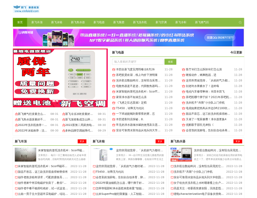Focus the keyword search input field
The image size is (257, 198).
pyautogui.click(x=137, y=62)
